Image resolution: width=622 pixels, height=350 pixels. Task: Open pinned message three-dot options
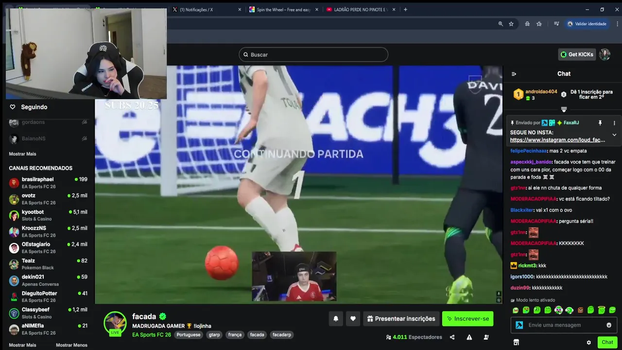[x=614, y=123]
